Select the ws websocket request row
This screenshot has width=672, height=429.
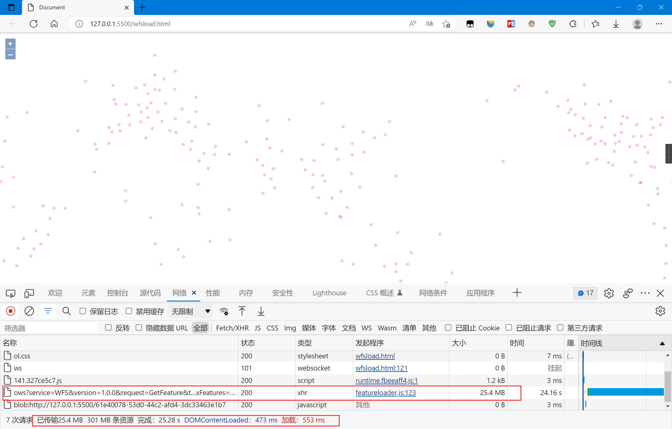click(x=289, y=368)
